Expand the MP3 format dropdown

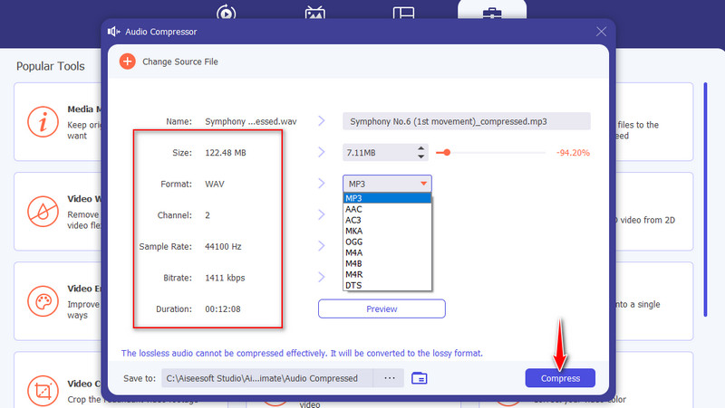click(x=387, y=184)
